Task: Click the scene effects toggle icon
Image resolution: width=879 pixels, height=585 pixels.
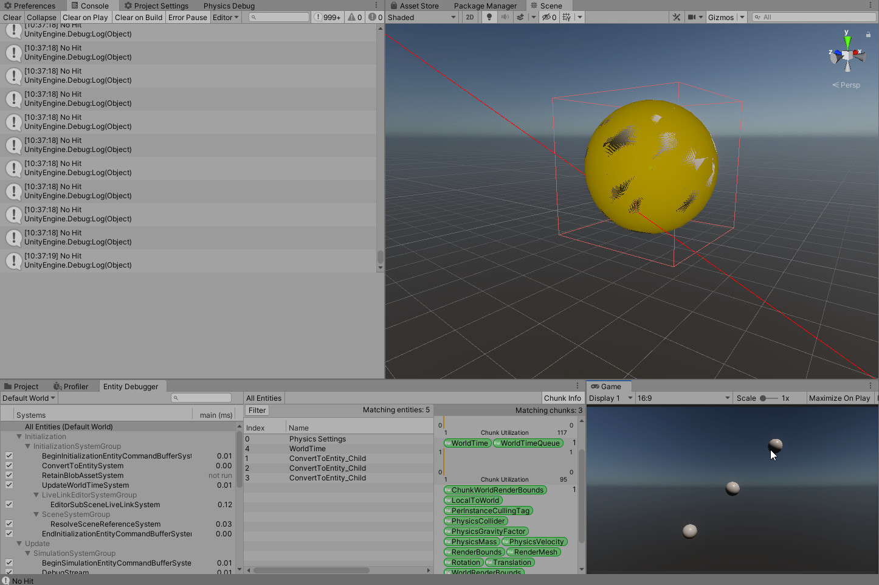Action: coord(521,17)
